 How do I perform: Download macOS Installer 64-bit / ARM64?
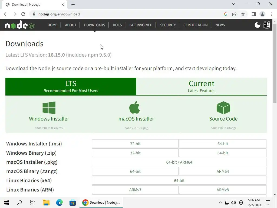tap(179, 162)
